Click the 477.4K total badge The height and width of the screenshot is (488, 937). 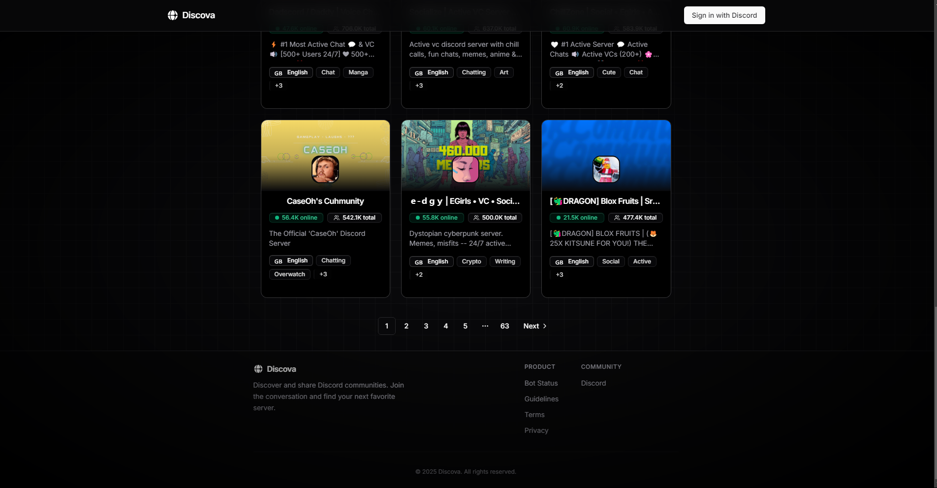(636, 218)
